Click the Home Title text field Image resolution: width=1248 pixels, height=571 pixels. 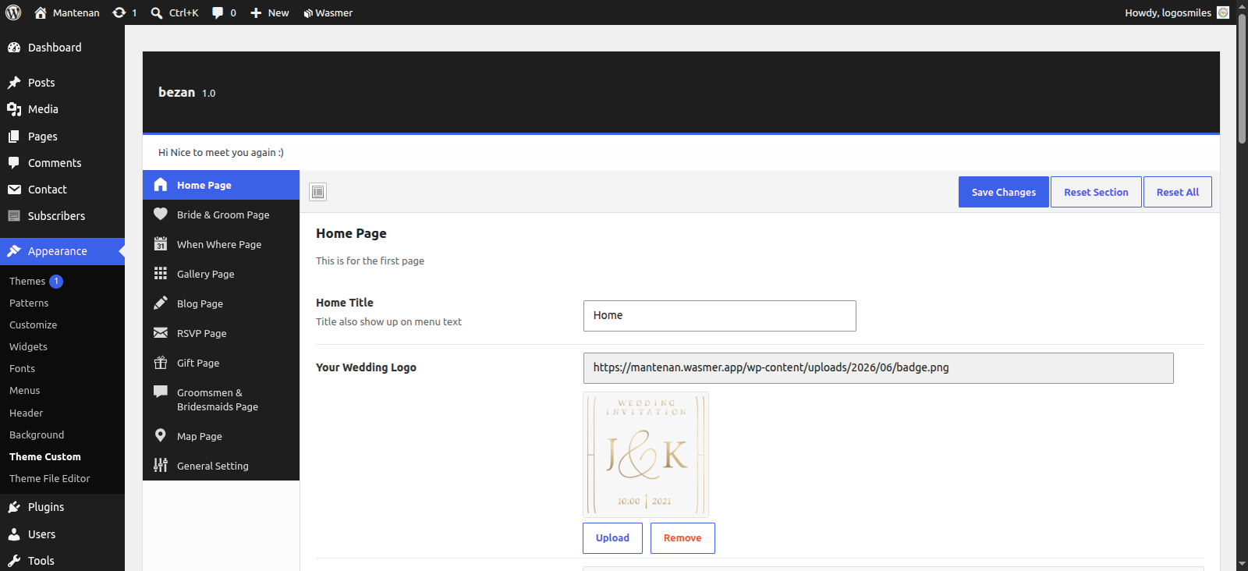(720, 316)
